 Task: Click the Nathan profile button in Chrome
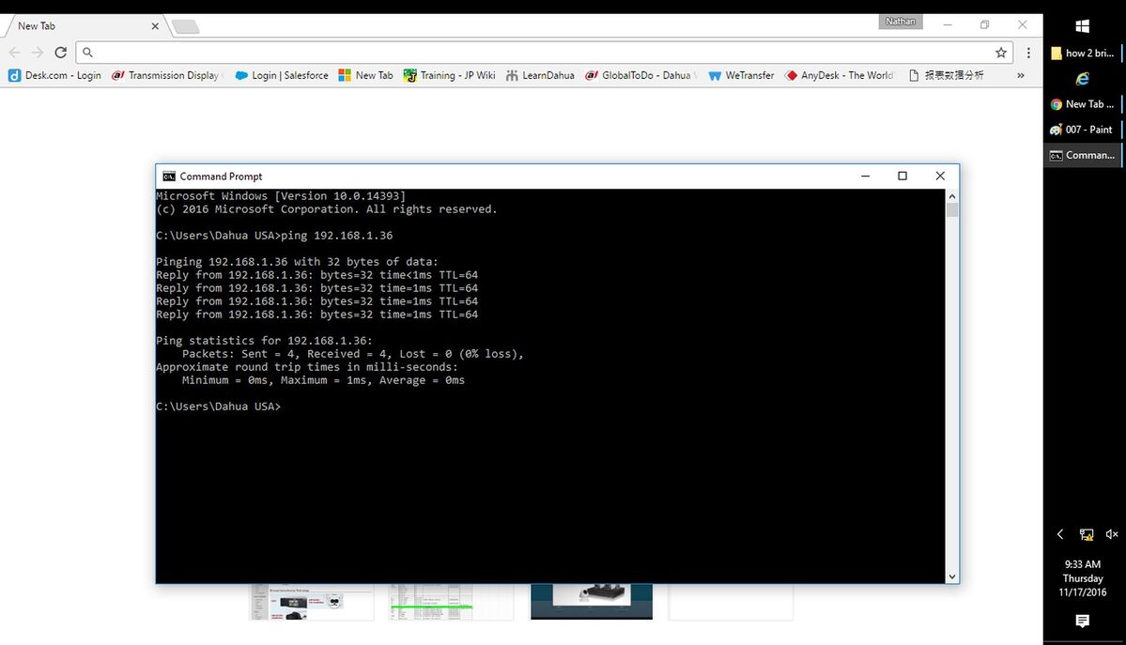[x=901, y=22]
